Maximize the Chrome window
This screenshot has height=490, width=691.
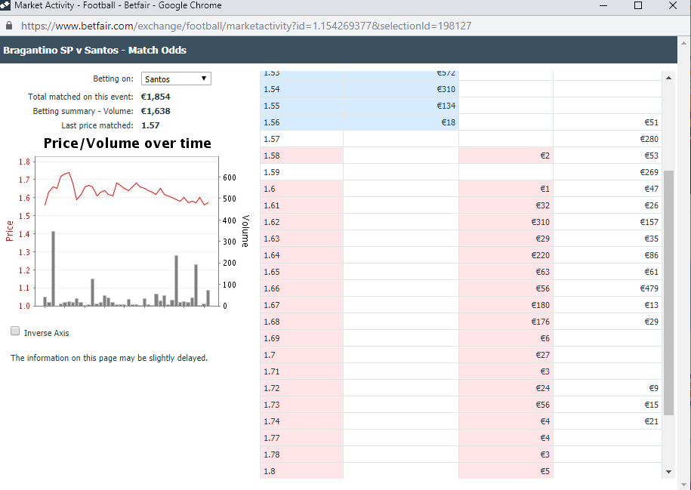coord(637,6)
